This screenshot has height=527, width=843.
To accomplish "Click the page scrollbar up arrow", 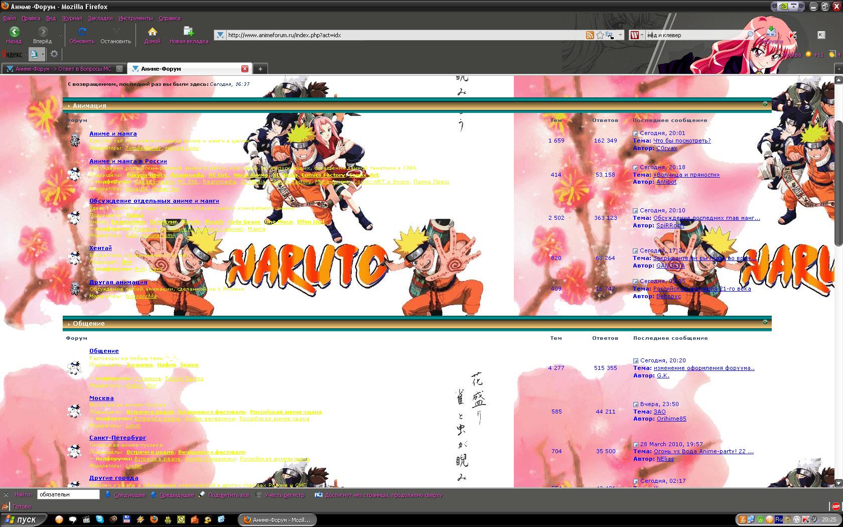I will 838,80.
